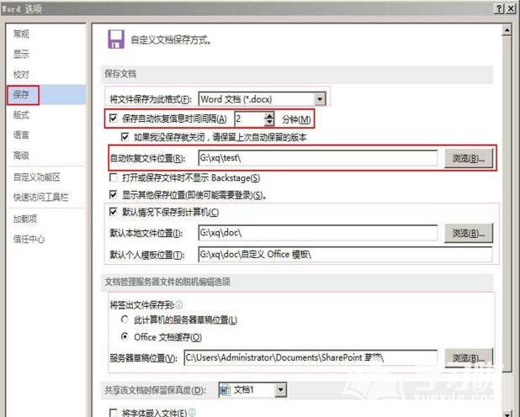The width and height of the screenshot is (520, 417).
Task: Click the 文档1 document icon in fidelity dropdown
Action: (225, 390)
